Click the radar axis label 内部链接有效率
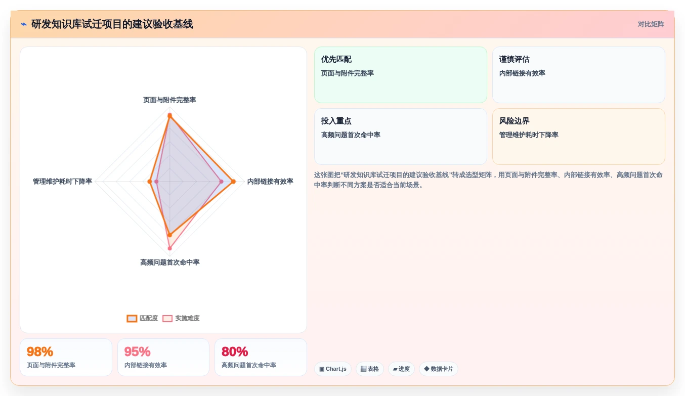The image size is (685, 396). tap(270, 182)
